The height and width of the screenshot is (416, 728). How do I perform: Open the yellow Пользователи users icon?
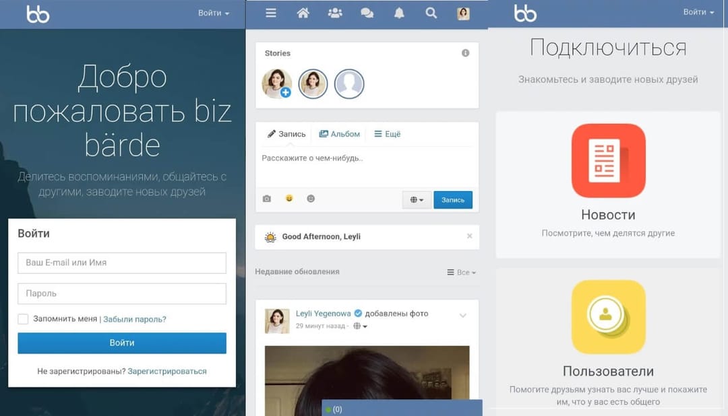608,316
